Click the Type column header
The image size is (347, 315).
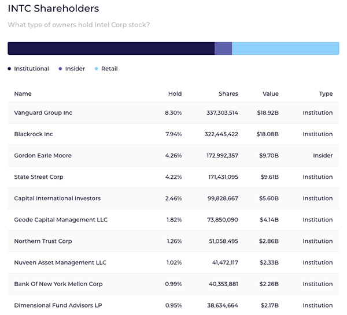coord(326,94)
